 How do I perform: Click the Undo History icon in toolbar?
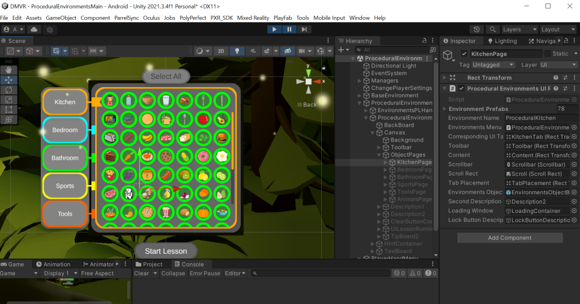click(x=476, y=29)
